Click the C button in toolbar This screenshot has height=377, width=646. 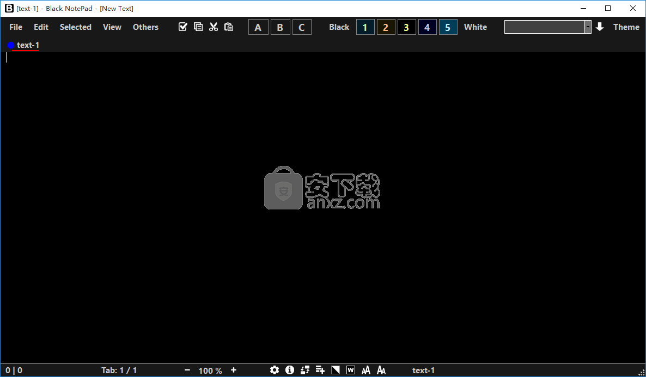coord(302,27)
